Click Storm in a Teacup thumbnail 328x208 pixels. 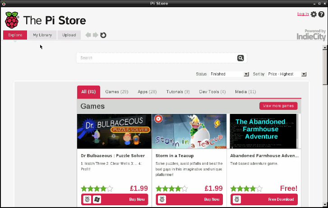189,131
